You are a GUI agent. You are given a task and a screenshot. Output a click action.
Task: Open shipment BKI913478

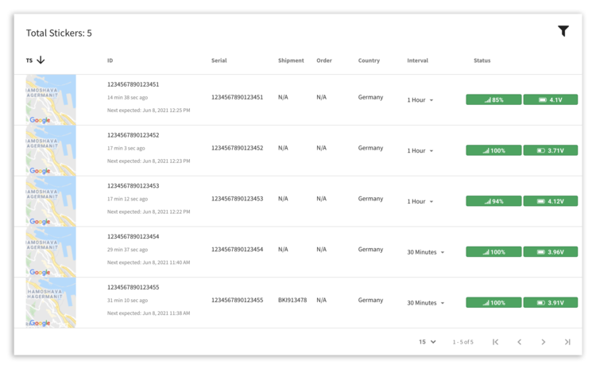(292, 300)
